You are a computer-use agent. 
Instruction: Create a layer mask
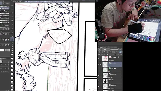pyautogui.click(x=116, y=55)
